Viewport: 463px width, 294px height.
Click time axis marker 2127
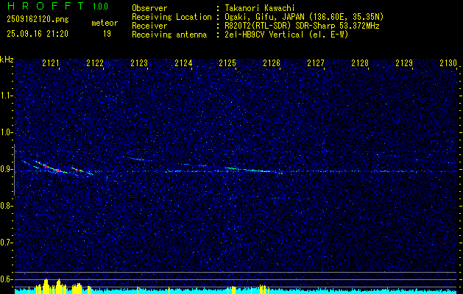[316, 63]
